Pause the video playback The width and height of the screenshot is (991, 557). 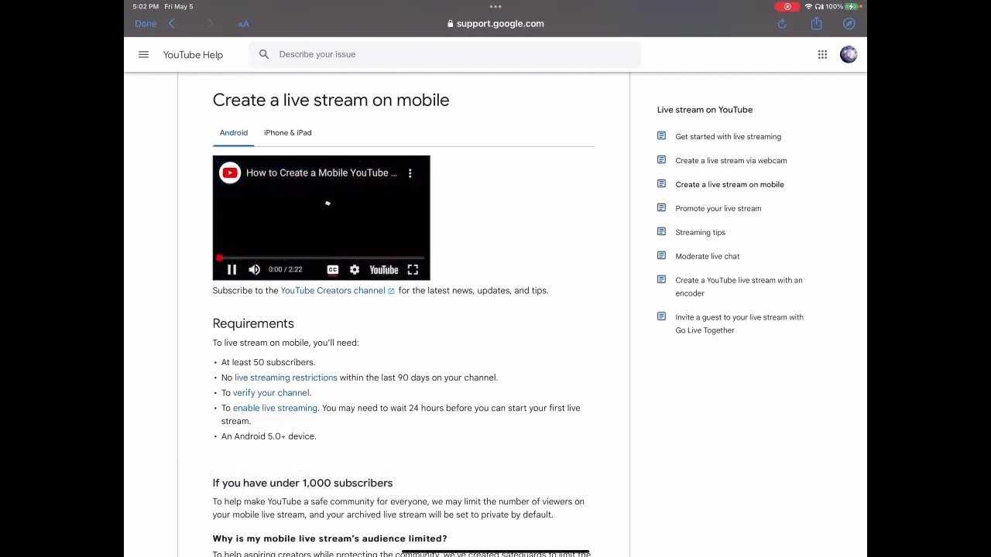pos(231,269)
